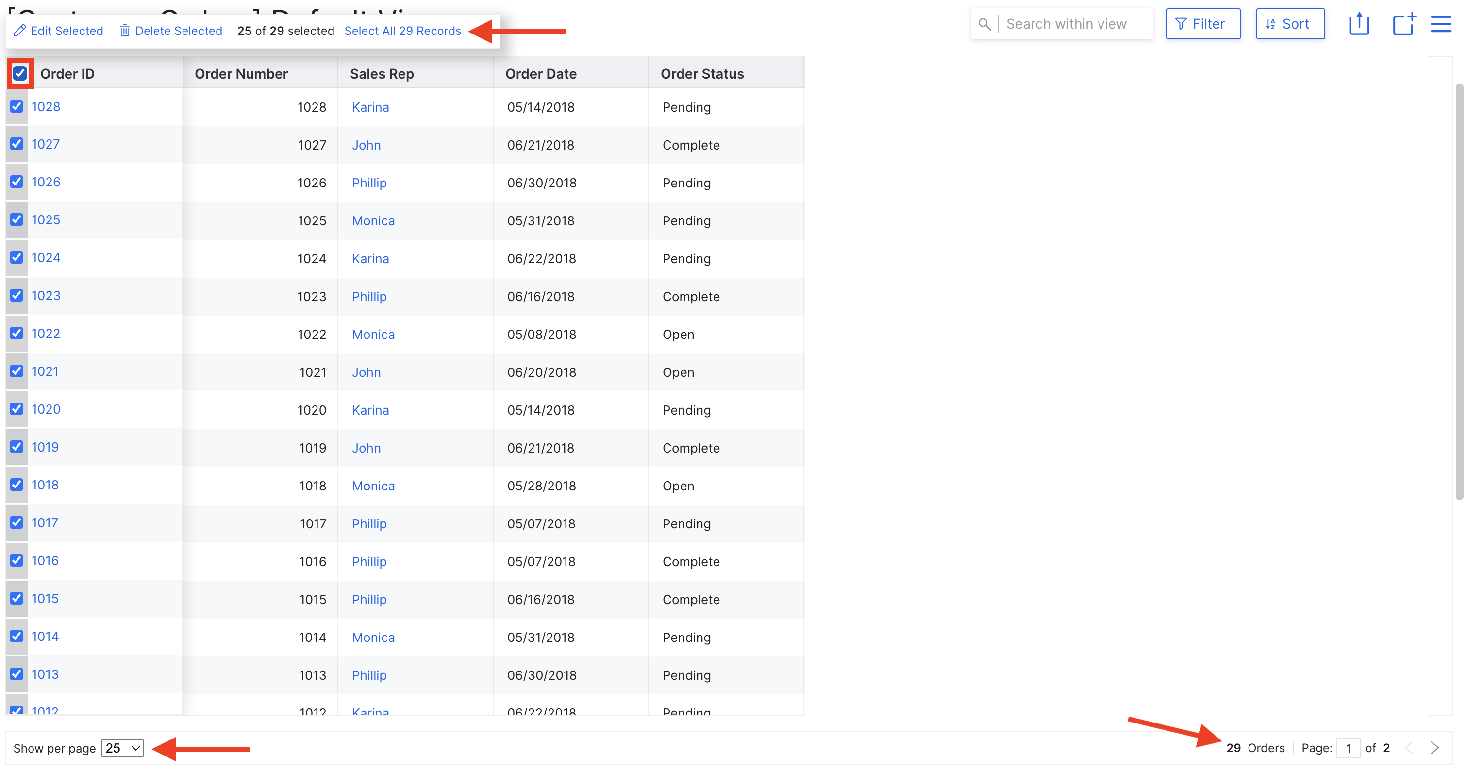Uncheck the checkbox for order 1027
1466x773 pixels.
[x=17, y=144]
